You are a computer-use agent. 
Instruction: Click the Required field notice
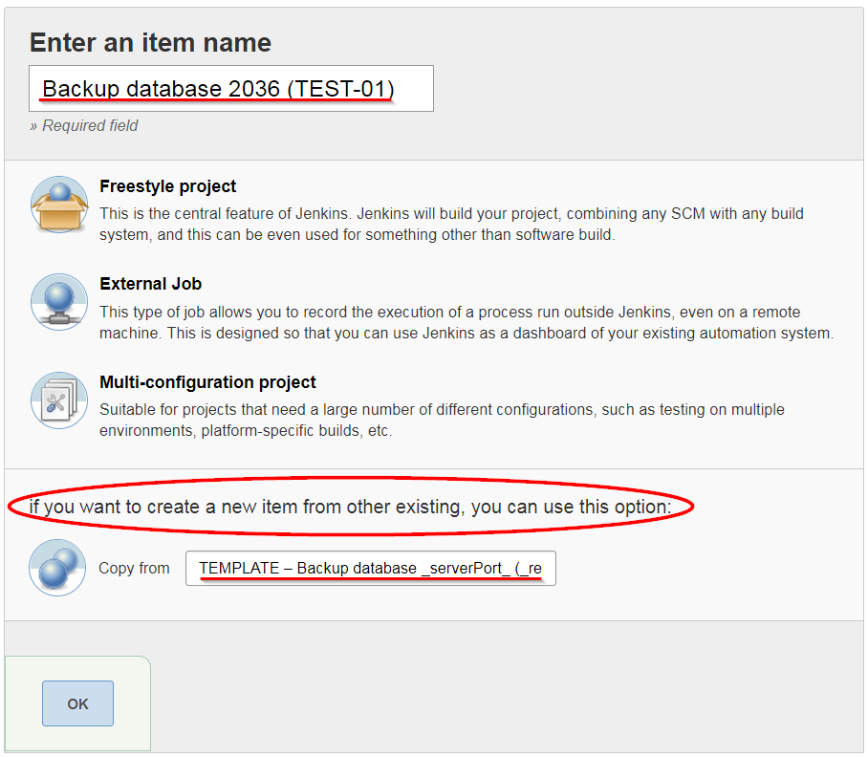point(84,125)
